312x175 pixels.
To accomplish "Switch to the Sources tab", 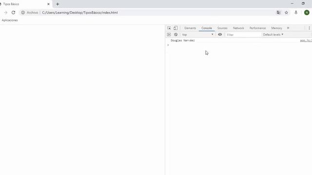I will [222, 28].
